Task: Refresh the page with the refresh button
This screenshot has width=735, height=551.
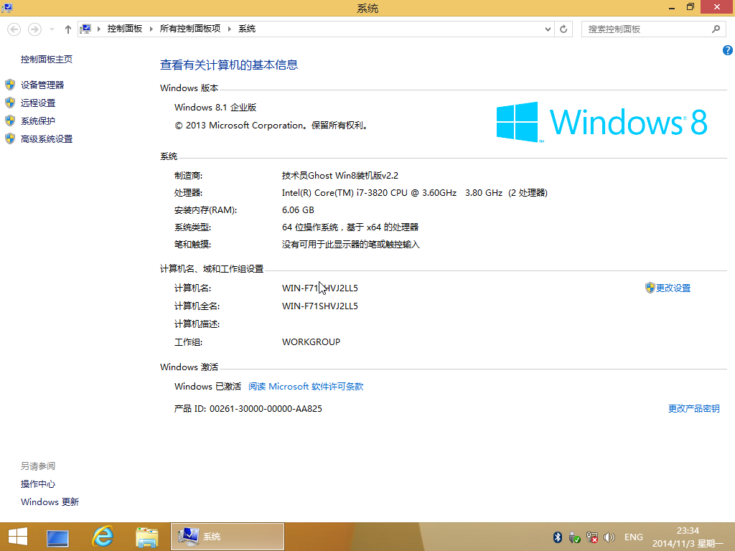Action: pyautogui.click(x=563, y=29)
